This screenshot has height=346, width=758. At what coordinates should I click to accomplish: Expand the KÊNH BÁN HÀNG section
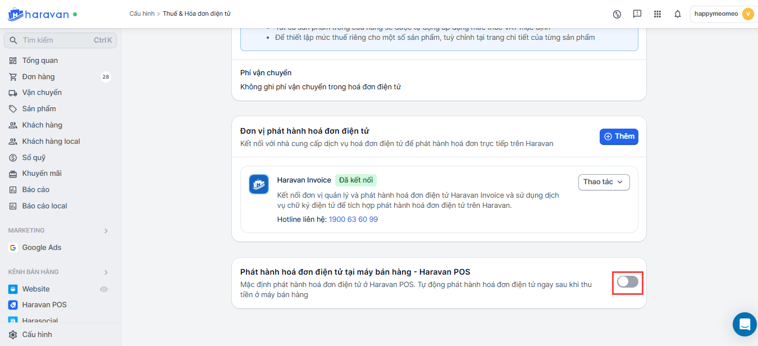click(106, 272)
